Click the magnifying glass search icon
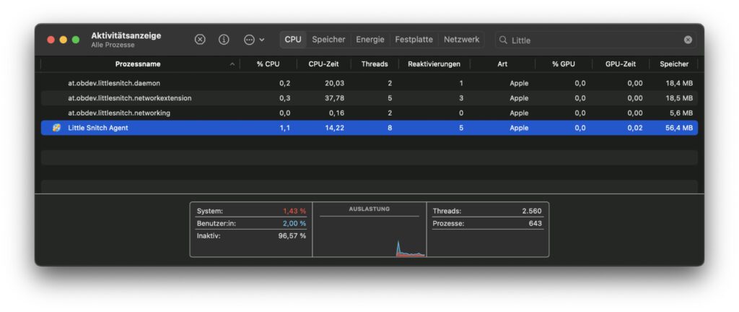Viewport: 739px width, 312px height. [x=503, y=40]
